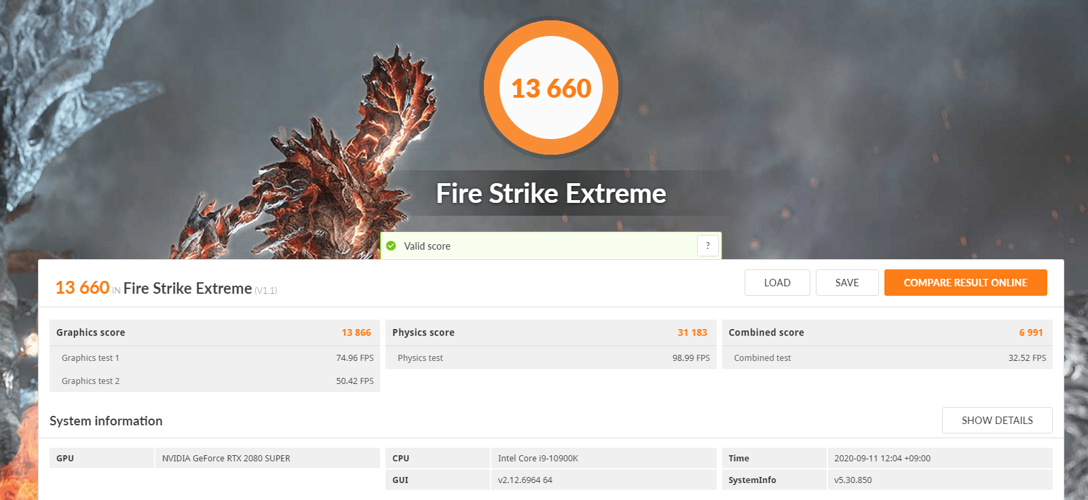Click the Fire Strike Extreme banner title

551,193
